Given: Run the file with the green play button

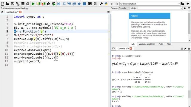Looking at the screenshot, I should (33, 4).
